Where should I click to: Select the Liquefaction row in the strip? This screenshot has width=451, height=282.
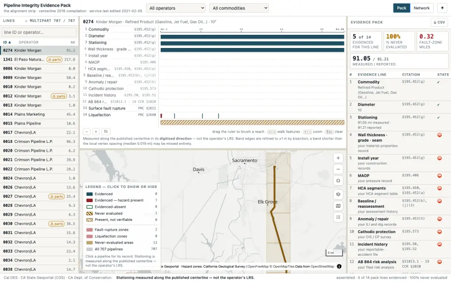click(x=119, y=115)
